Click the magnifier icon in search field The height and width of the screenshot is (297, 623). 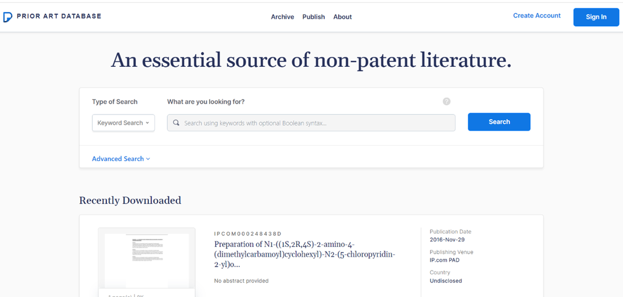click(177, 123)
